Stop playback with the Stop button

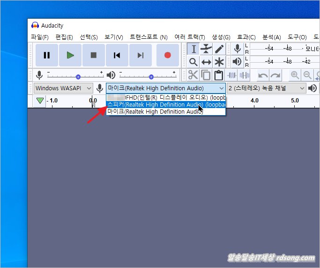(x=94, y=55)
